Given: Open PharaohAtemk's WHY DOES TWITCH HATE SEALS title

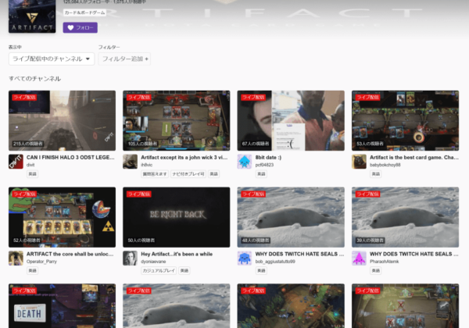Looking at the screenshot, I should click(x=414, y=255).
